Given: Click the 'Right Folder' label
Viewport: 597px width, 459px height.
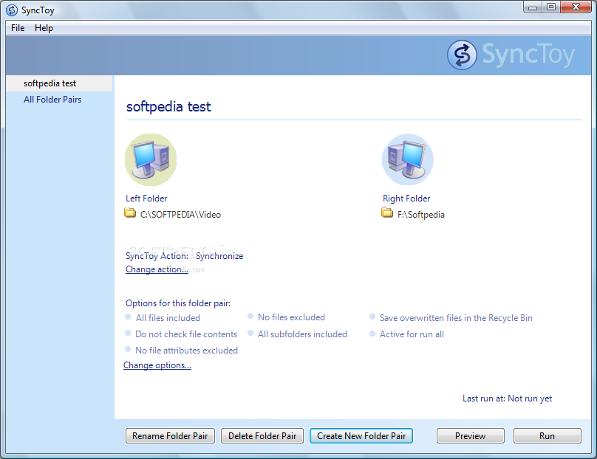Looking at the screenshot, I should 406,199.
